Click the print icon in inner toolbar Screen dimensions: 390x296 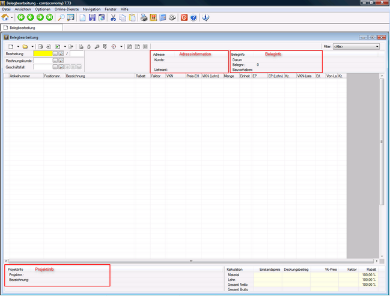click(81, 46)
